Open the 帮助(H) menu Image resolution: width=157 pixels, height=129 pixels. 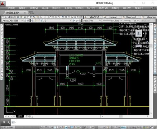(139, 8)
